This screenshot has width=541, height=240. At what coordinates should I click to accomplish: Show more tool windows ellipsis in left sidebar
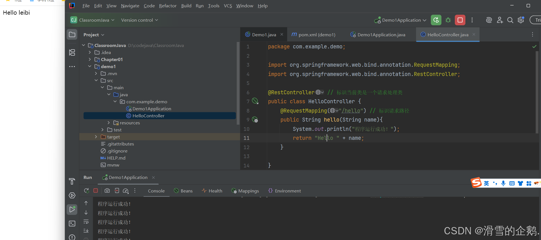click(x=72, y=67)
